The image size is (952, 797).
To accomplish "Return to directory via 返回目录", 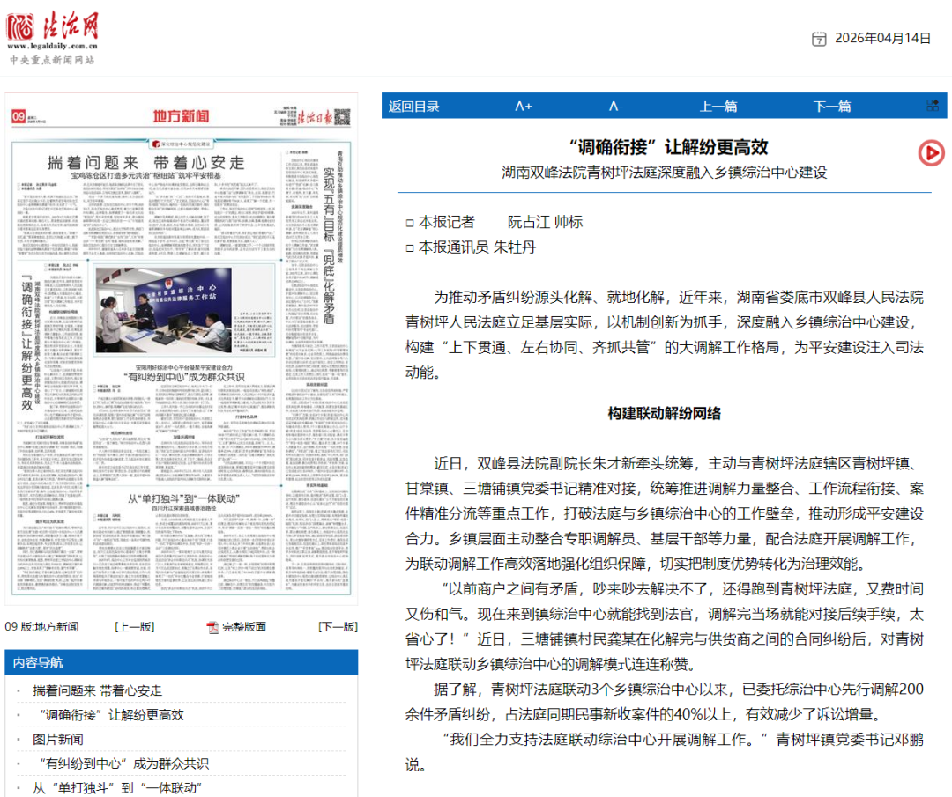I will coord(414,107).
